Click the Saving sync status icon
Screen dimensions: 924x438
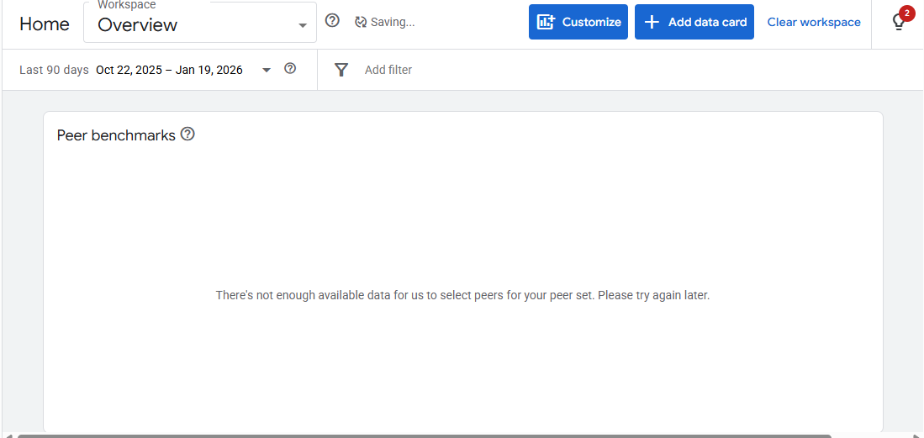tap(361, 22)
